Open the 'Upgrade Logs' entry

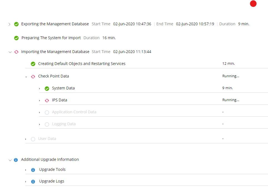[52, 181]
